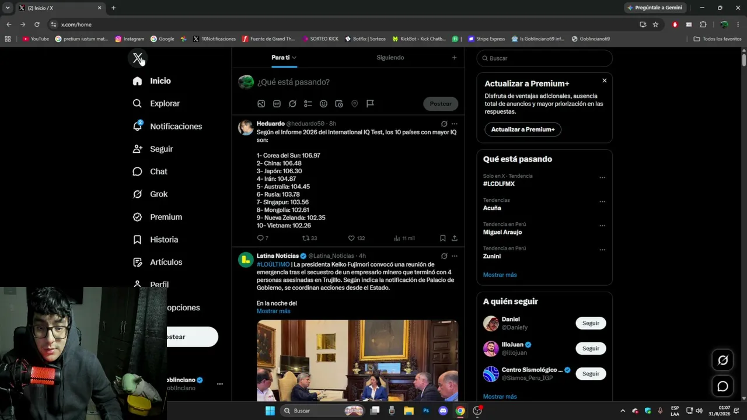Open a new browser tab

113,8
